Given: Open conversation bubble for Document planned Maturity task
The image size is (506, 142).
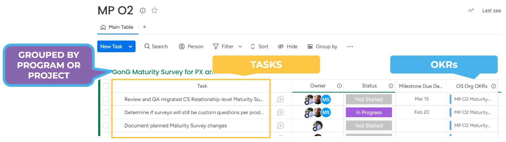Looking at the screenshot, I should pos(280,126).
